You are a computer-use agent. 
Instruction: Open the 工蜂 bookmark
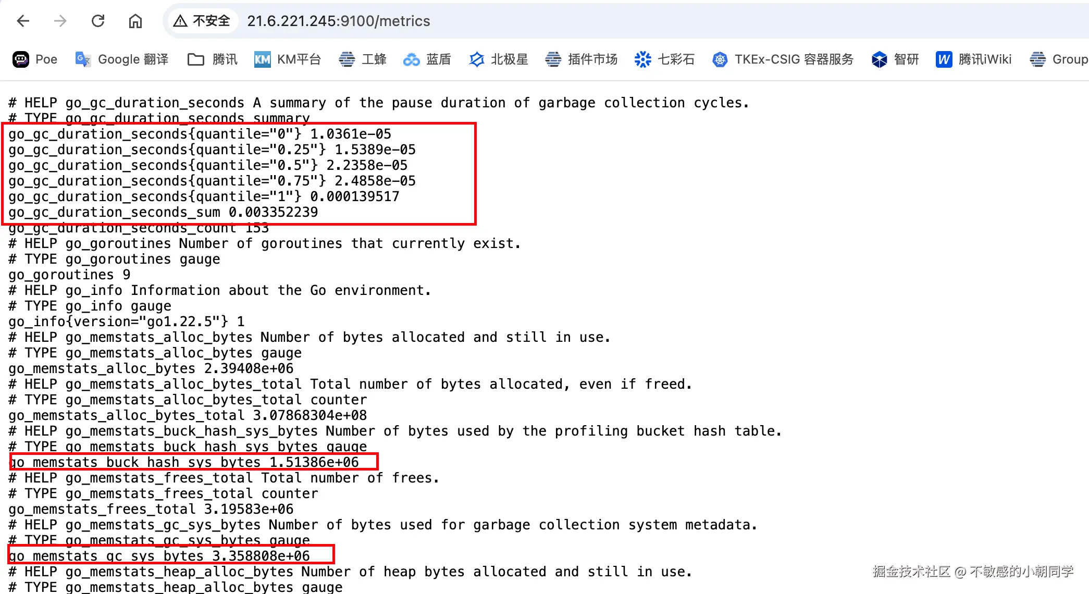pyautogui.click(x=363, y=59)
